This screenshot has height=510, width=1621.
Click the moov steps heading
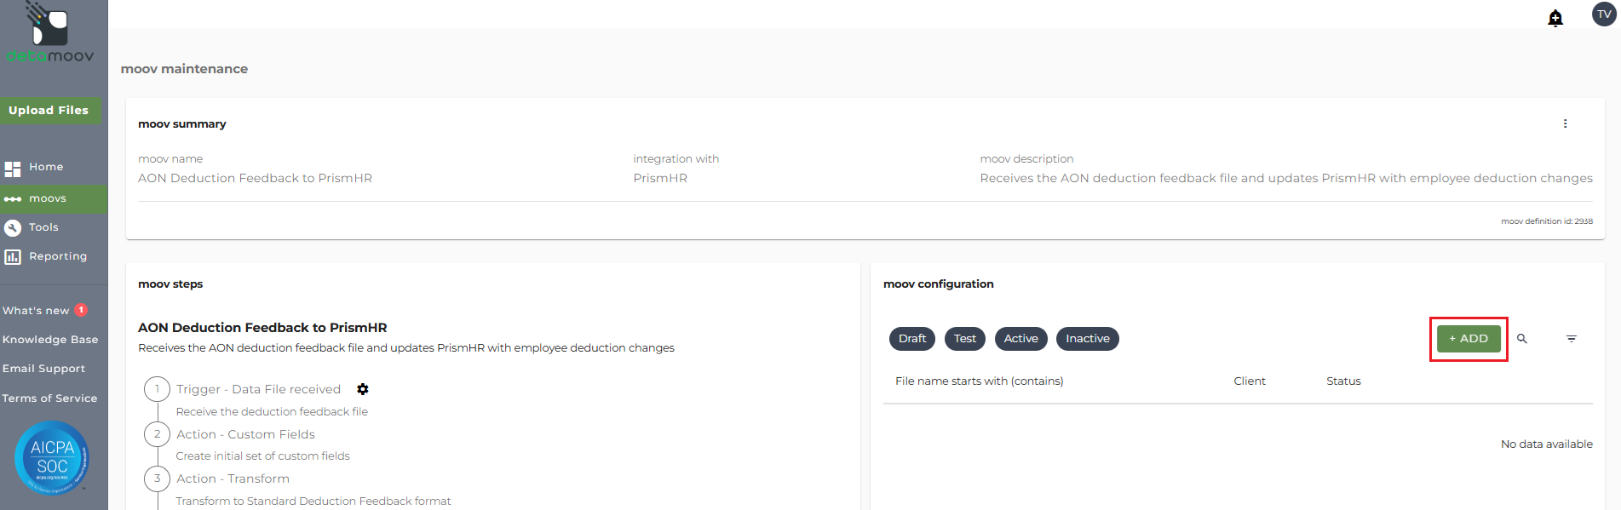pos(170,284)
